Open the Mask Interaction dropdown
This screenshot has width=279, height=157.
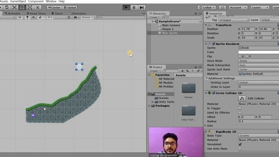tap(259, 65)
